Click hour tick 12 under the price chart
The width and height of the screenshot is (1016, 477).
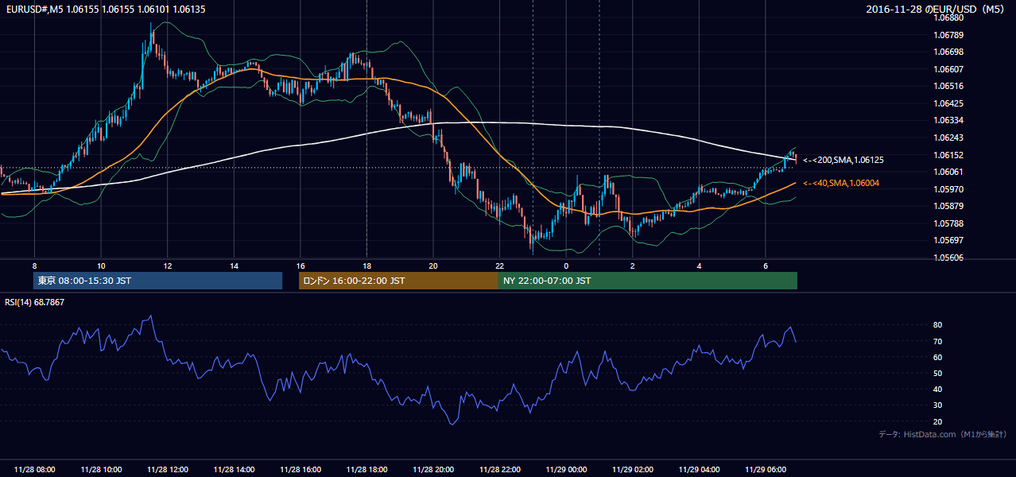(168, 266)
